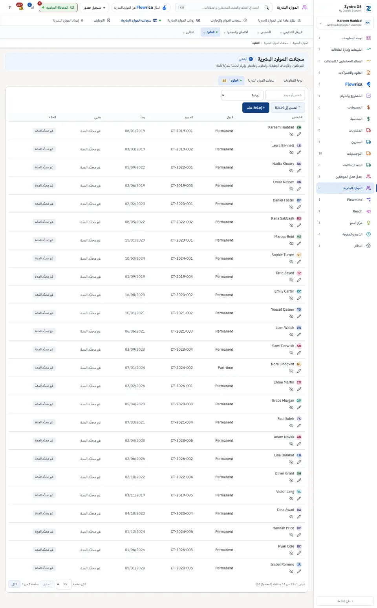This screenshot has height=608, width=377.
Task: Click the Zyntra OS logo in sidebar
Action: (368, 8)
